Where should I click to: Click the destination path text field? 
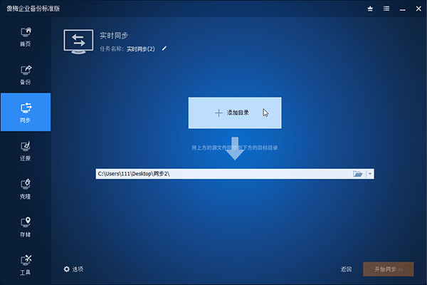[x=222, y=174]
